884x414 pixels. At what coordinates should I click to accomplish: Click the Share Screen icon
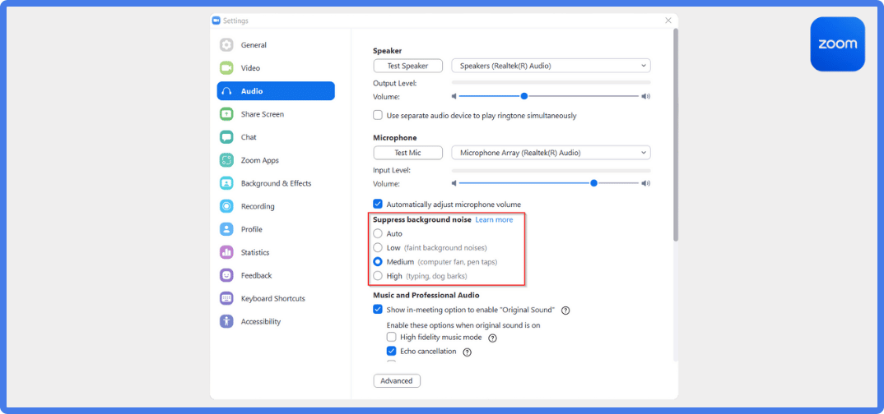point(226,114)
